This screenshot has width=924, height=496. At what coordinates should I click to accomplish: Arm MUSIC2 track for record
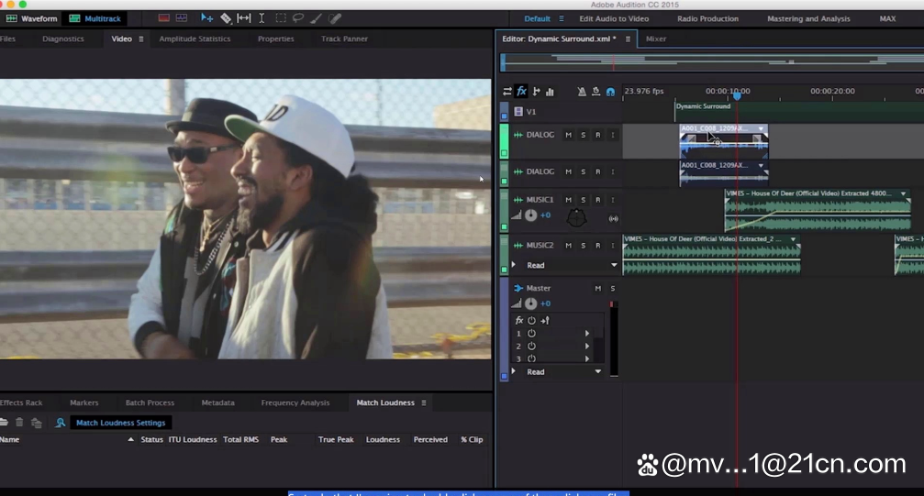coord(597,245)
